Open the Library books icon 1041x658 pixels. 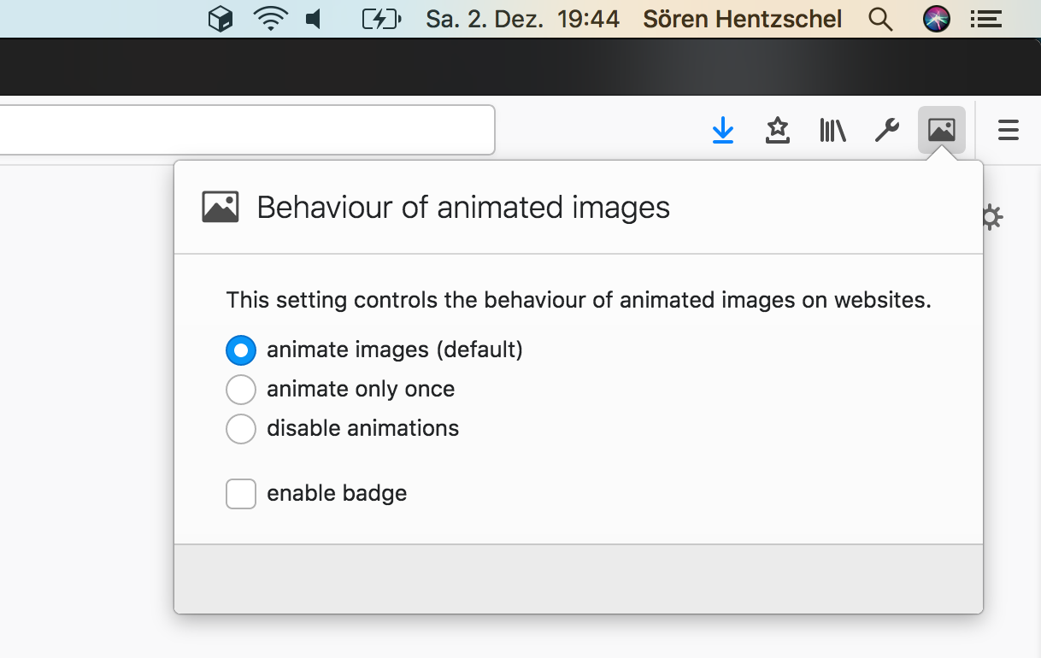tap(832, 130)
